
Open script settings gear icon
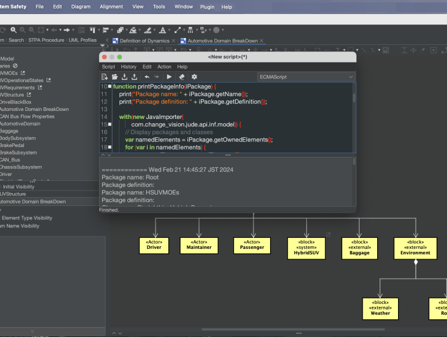click(194, 77)
